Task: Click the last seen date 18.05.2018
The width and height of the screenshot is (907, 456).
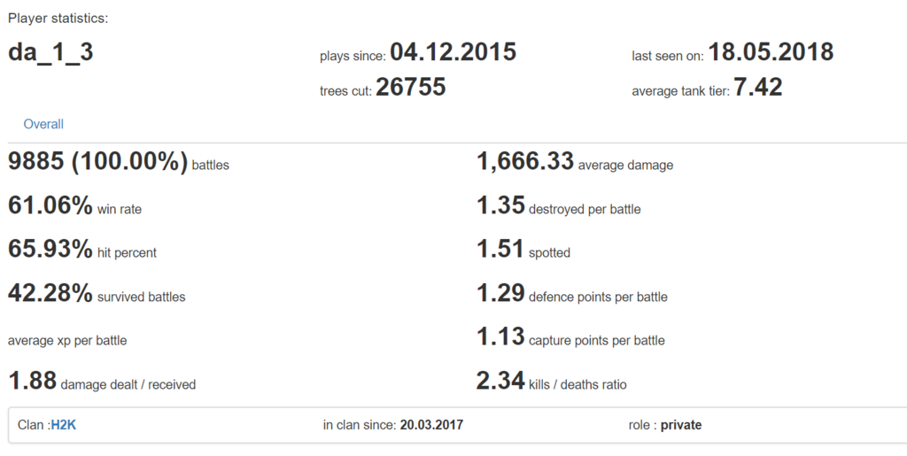Action: (771, 52)
